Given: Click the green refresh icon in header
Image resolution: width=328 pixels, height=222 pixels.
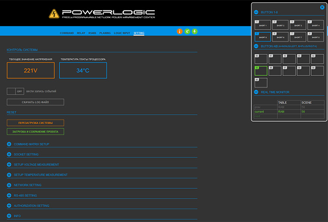Looking at the screenshot, I should [187, 31].
